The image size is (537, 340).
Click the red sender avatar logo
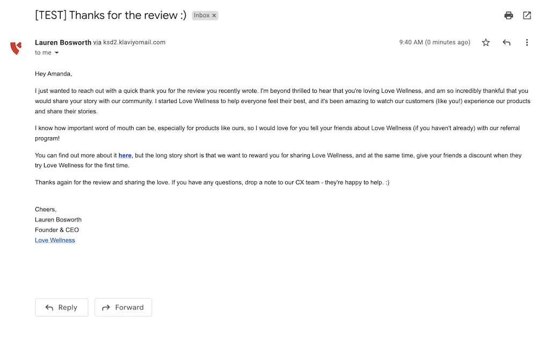pyautogui.click(x=16, y=48)
